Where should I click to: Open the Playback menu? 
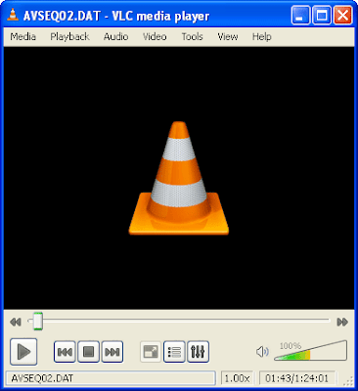69,36
